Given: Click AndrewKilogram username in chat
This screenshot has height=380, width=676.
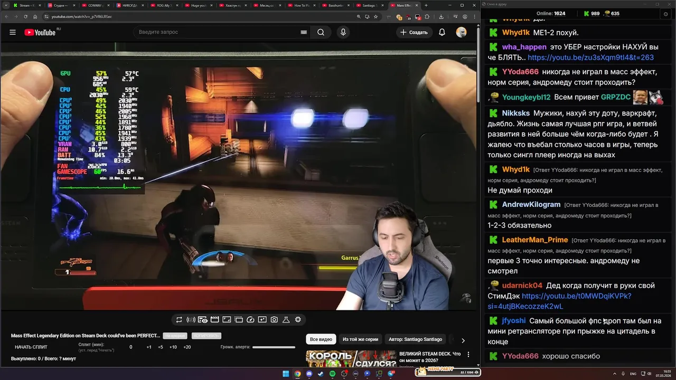Looking at the screenshot, I should pyautogui.click(x=531, y=205).
